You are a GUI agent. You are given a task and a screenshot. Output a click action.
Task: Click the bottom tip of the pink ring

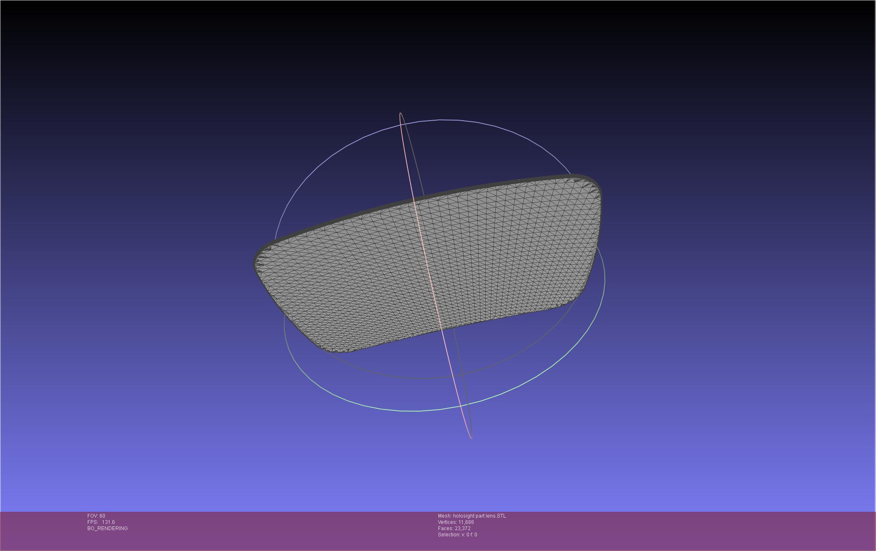[x=471, y=437]
